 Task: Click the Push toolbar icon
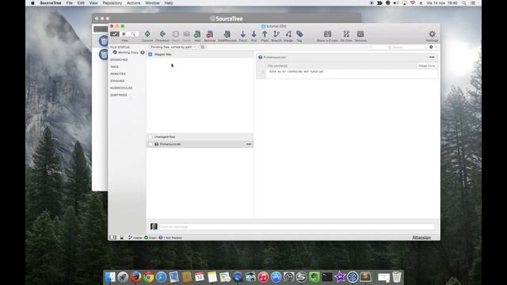[265, 34]
